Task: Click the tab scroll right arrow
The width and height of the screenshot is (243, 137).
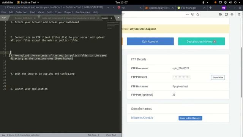Action: 5,18
